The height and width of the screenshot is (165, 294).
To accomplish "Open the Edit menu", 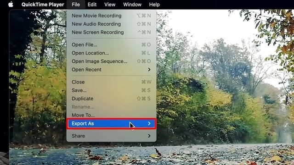I will [x=92, y=5].
